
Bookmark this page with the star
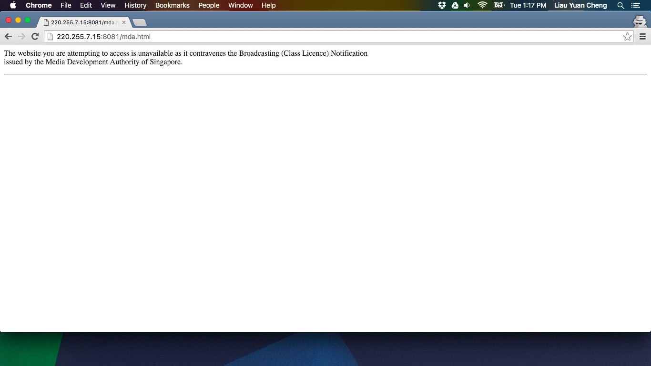pyautogui.click(x=627, y=37)
